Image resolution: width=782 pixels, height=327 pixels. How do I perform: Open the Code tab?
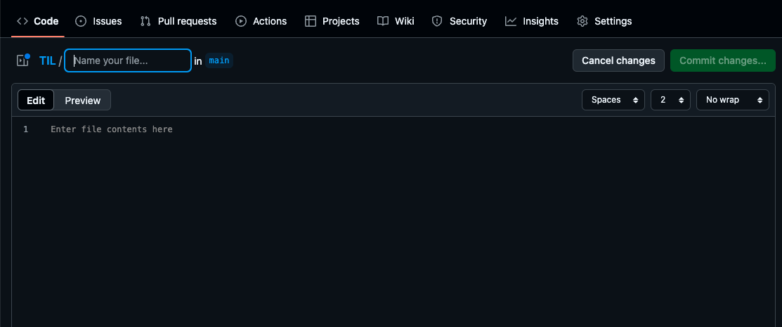click(x=37, y=21)
